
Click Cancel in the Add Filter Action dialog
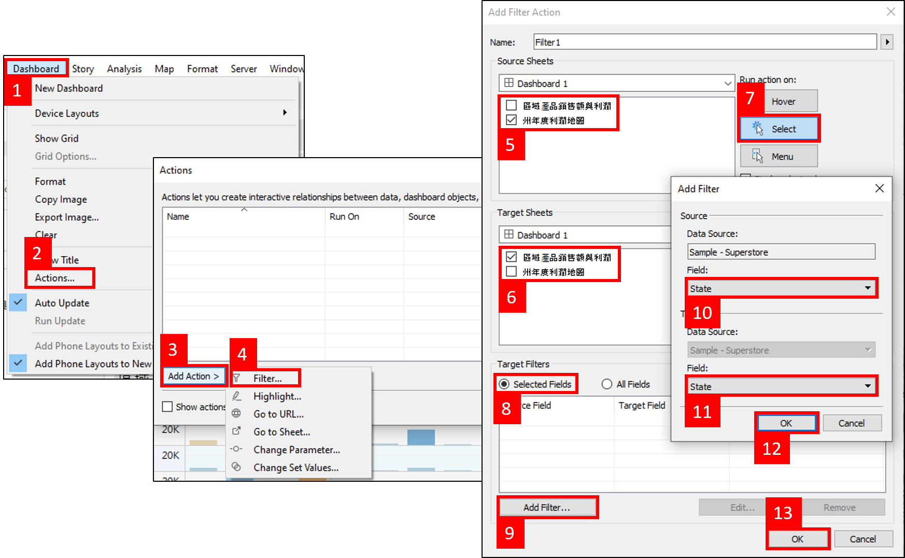pos(863,539)
